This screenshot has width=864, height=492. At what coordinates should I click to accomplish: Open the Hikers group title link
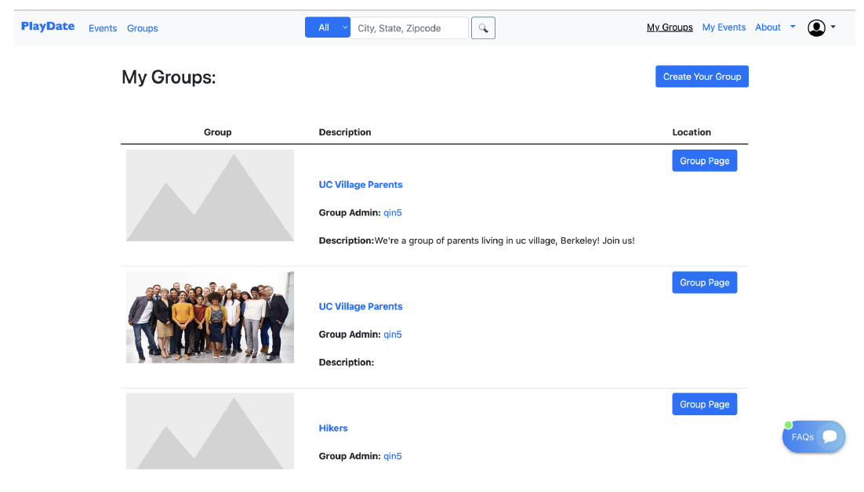[x=332, y=429]
